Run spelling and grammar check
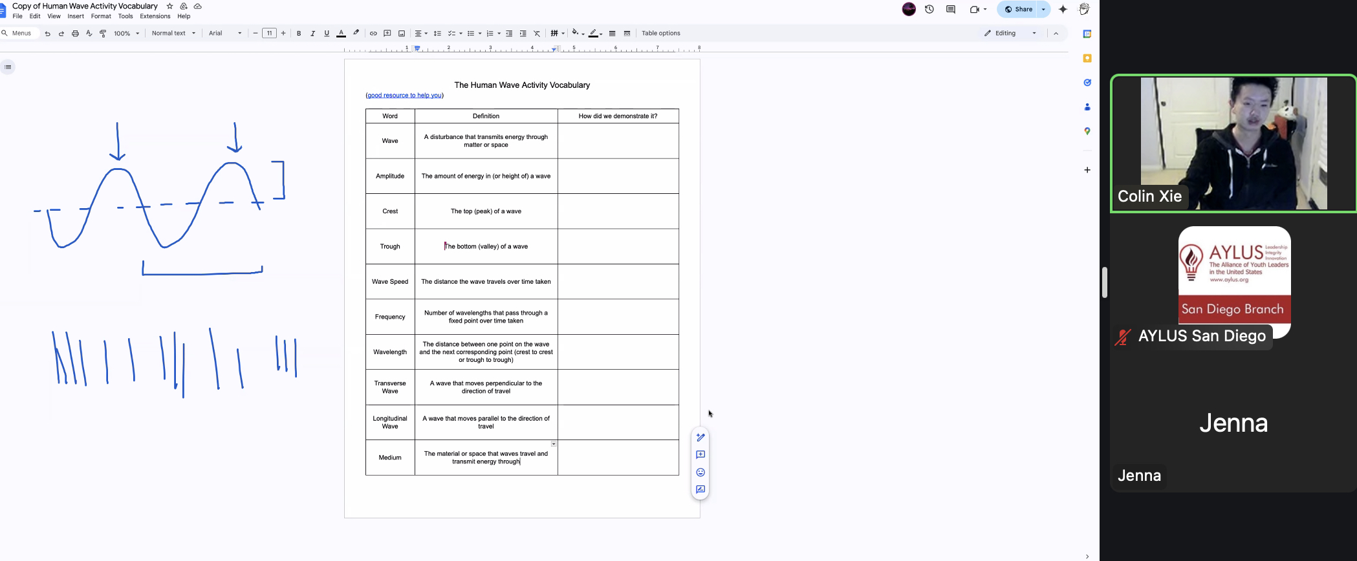 click(89, 34)
